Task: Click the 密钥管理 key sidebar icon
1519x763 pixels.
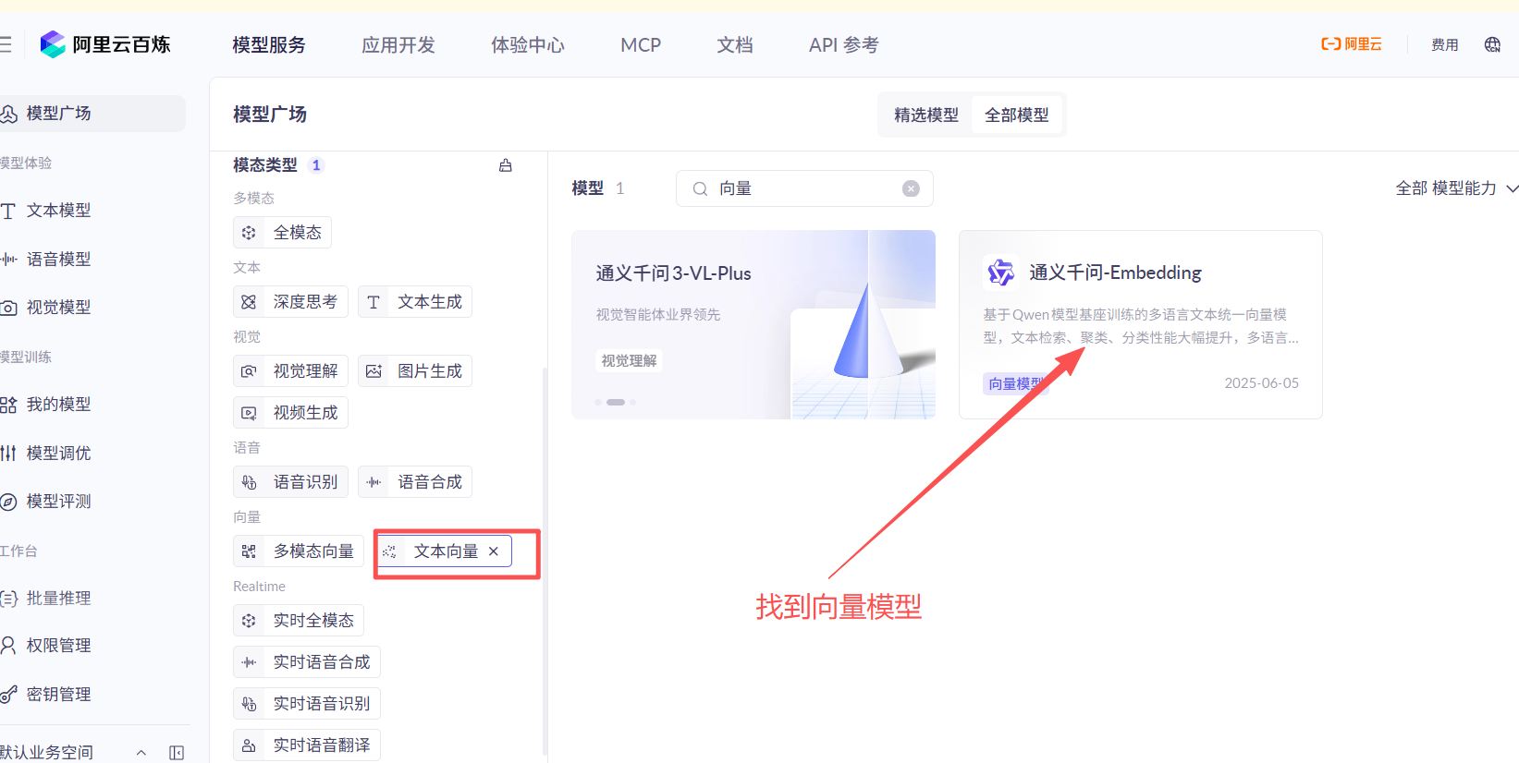Action: click(8, 695)
